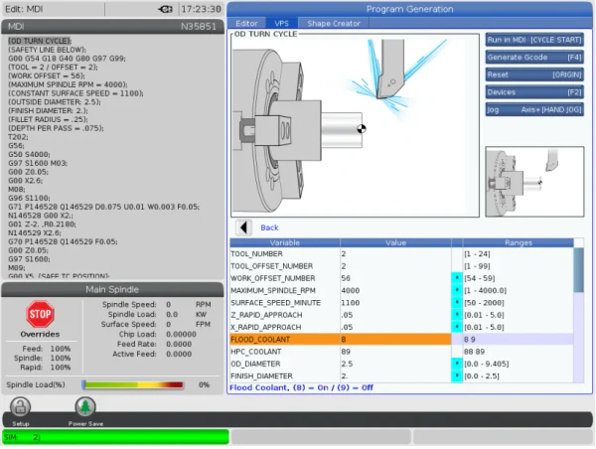The width and height of the screenshot is (596, 449).
Task: Click the Ranges column header
Action: click(519, 243)
